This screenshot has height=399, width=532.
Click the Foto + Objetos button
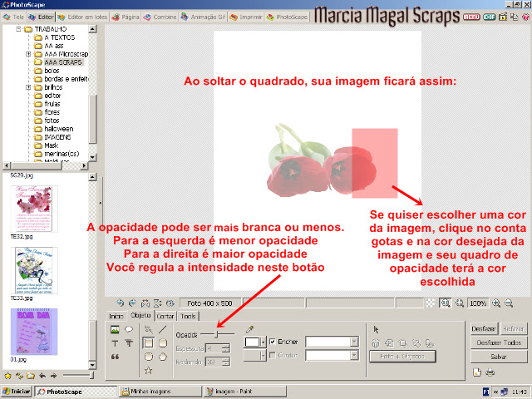[402, 357]
